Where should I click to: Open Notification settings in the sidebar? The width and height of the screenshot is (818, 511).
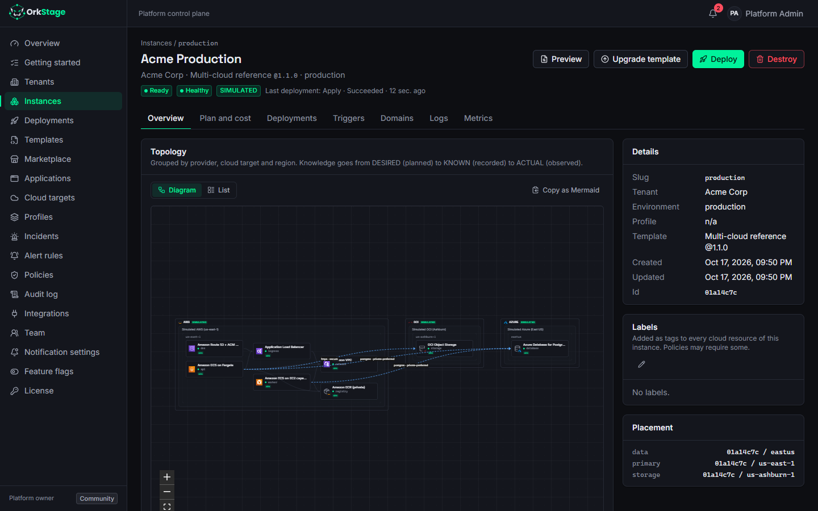pos(63,352)
